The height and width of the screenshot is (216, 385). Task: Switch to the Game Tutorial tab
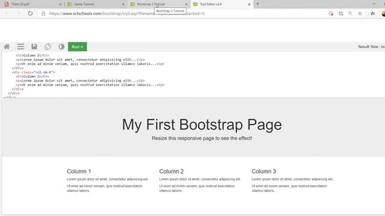pos(96,4)
